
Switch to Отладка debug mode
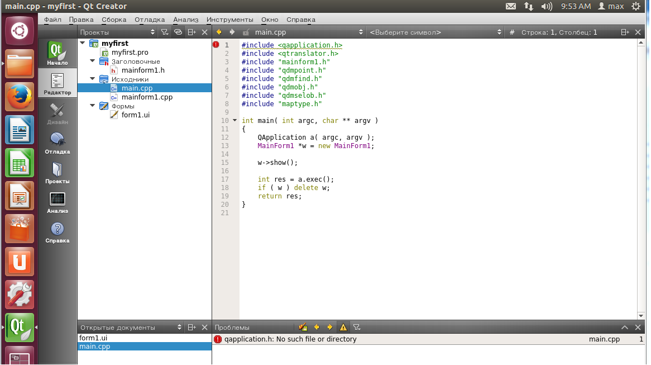[x=58, y=143]
